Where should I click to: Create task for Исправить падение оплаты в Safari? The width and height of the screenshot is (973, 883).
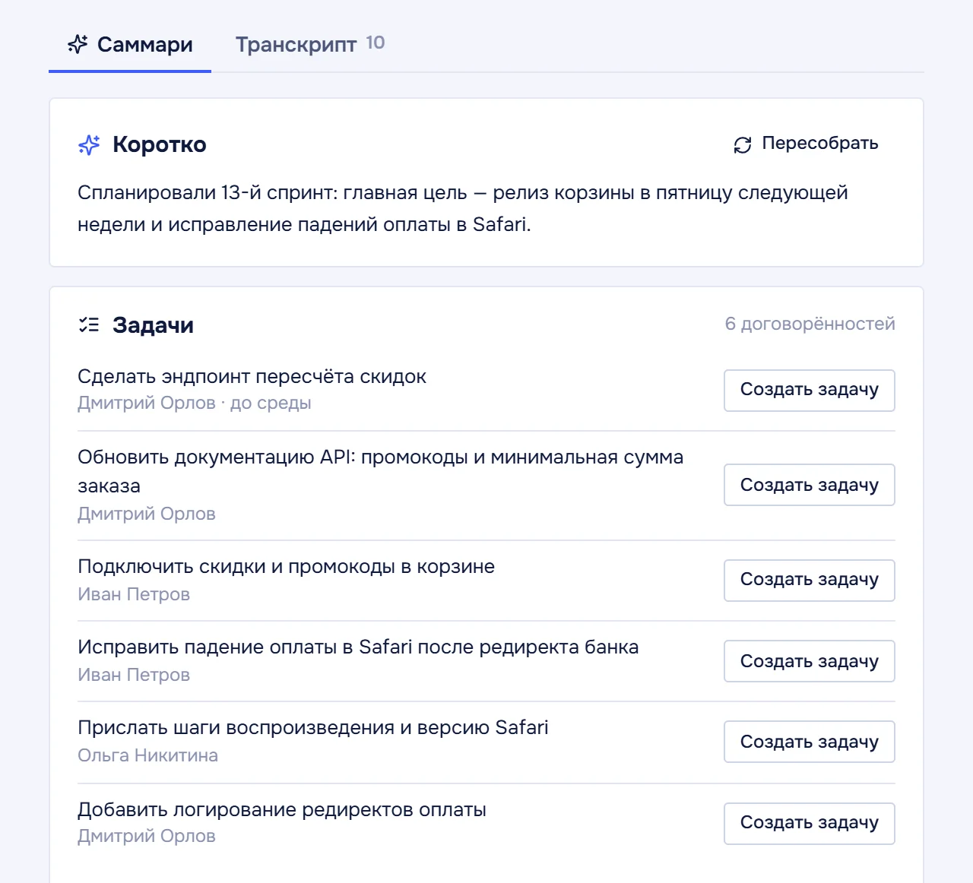809,661
